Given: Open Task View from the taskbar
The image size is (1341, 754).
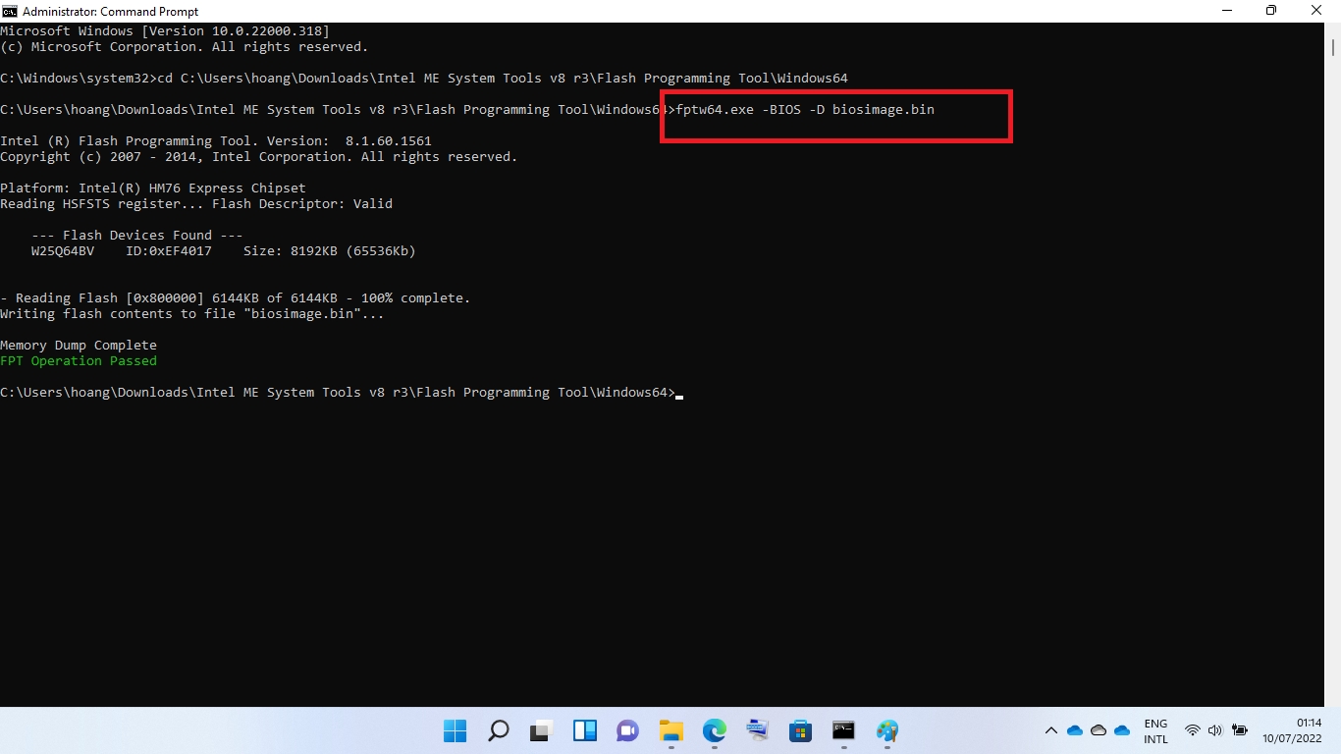Looking at the screenshot, I should tap(541, 730).
